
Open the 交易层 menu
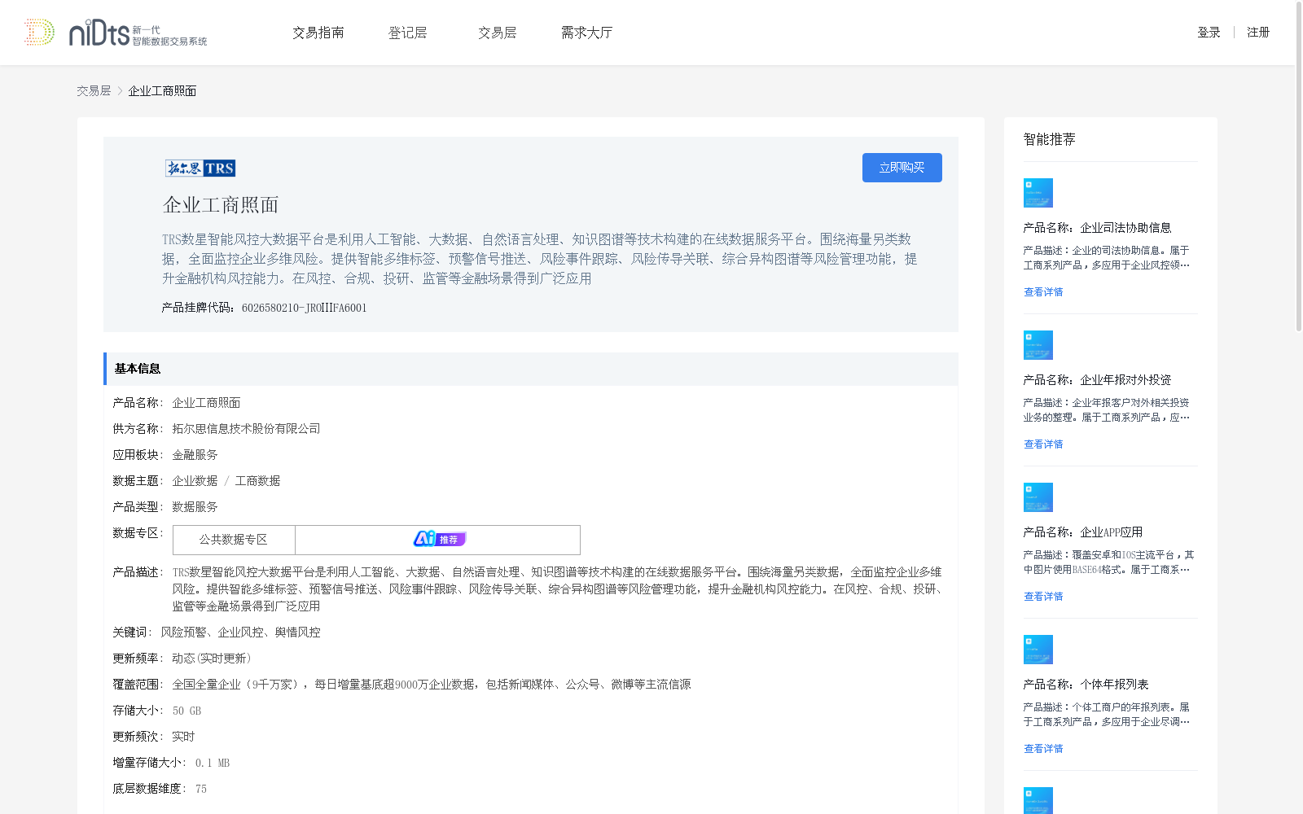[498, 33]
